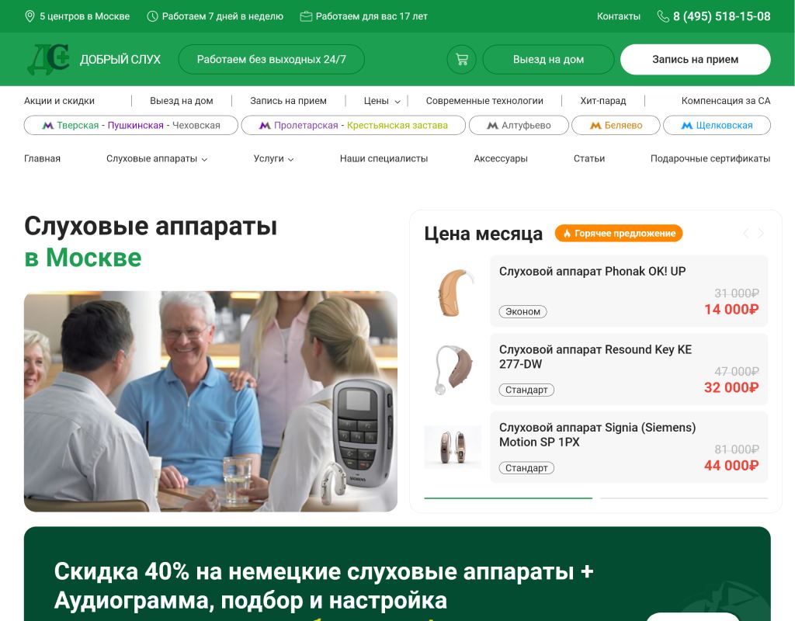Click the flame icon in Горячее предложение

click(x=567, y=233)
